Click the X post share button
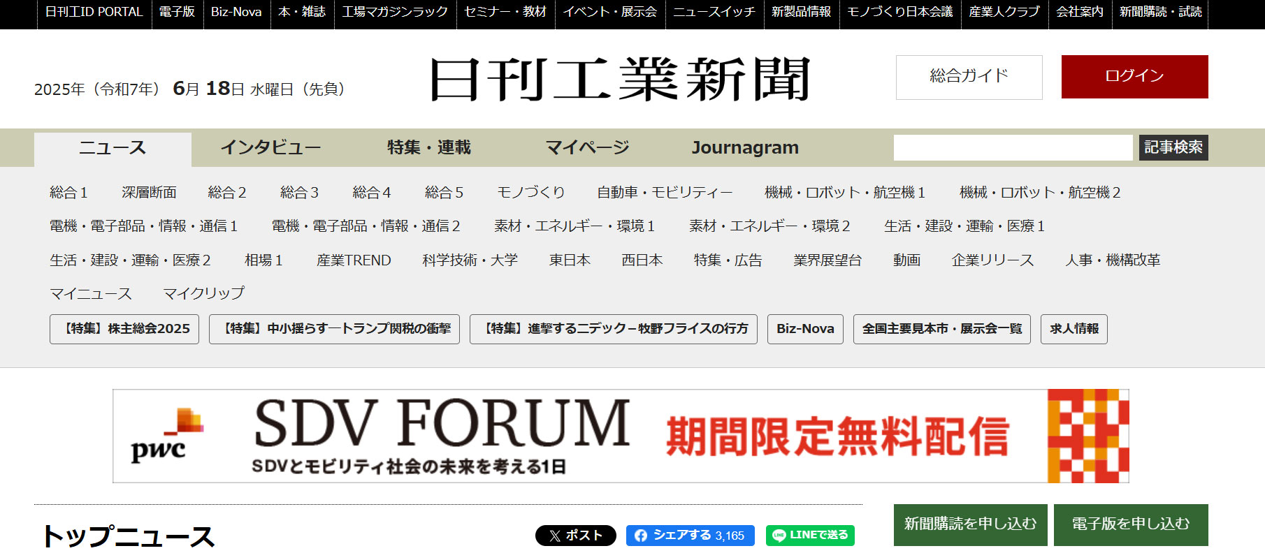Image resolution: width=1265 pixels, height=560 pixels. coord(575,536)
